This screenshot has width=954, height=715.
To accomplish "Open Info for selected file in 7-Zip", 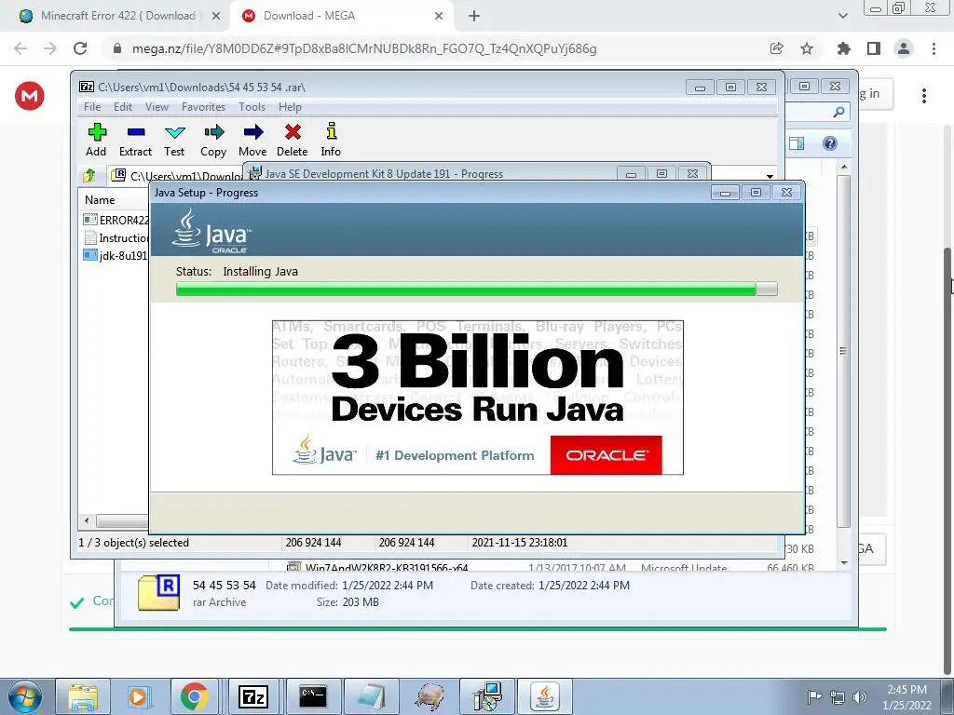I will click(x=331, y=140).
